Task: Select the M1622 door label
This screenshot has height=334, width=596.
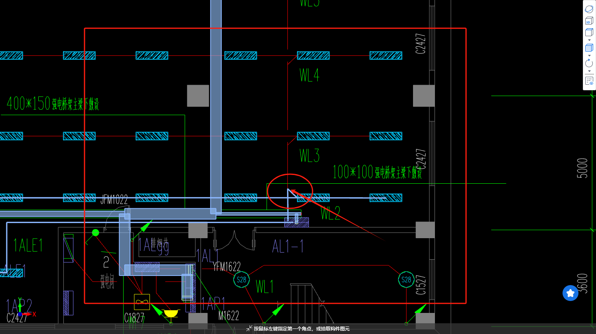Action: (228, 316)
